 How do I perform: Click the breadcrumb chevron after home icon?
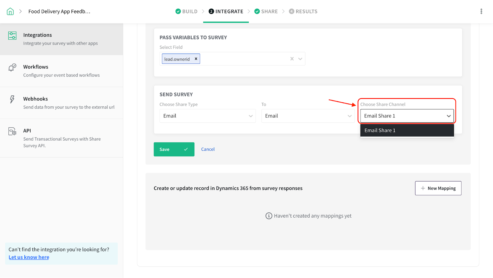pyautogui.click(x=21, y=11)
